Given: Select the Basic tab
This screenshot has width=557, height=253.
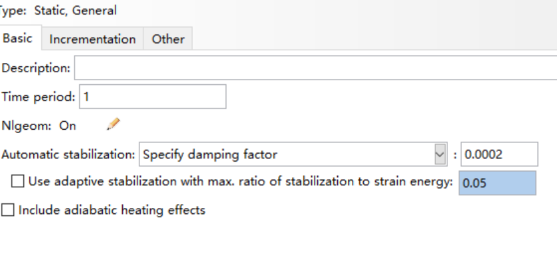Looking at the screenshot, I should pyautogui.click(x=18, y=38).
